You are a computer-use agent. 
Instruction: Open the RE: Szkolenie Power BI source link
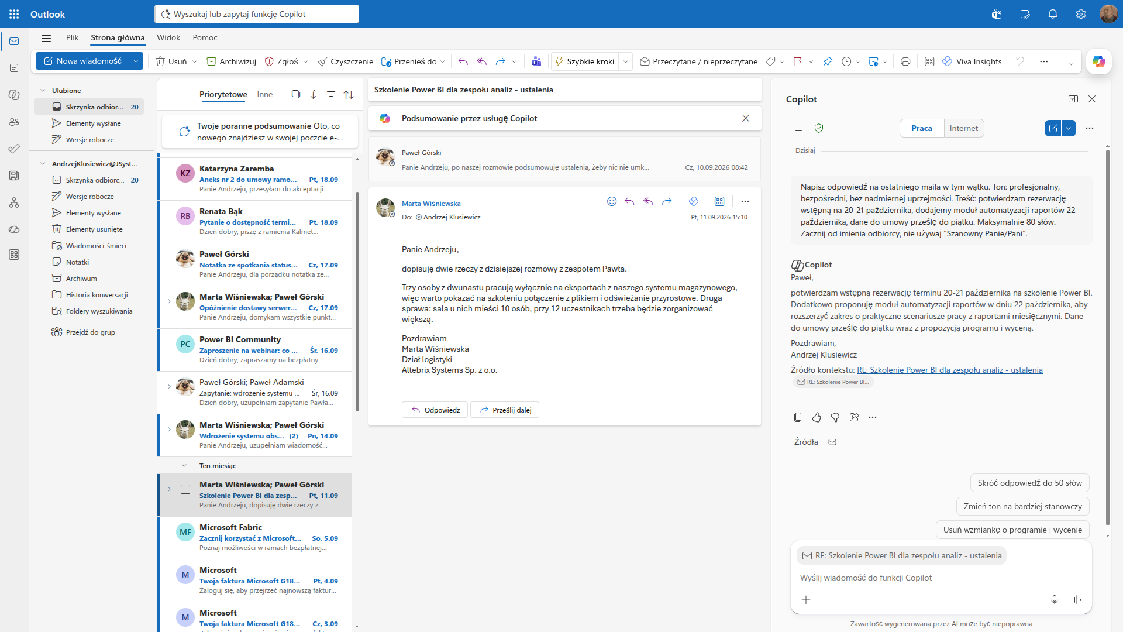pyautogui.click(x=950, y=370)
